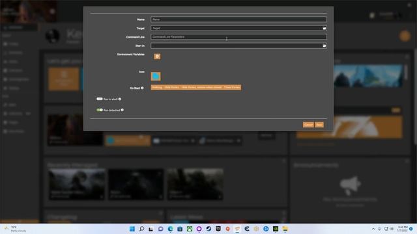The width and height of the screenshot is (417, 234).
Task: Browse for Start In folder icon
Action: [x=324, y=45]
